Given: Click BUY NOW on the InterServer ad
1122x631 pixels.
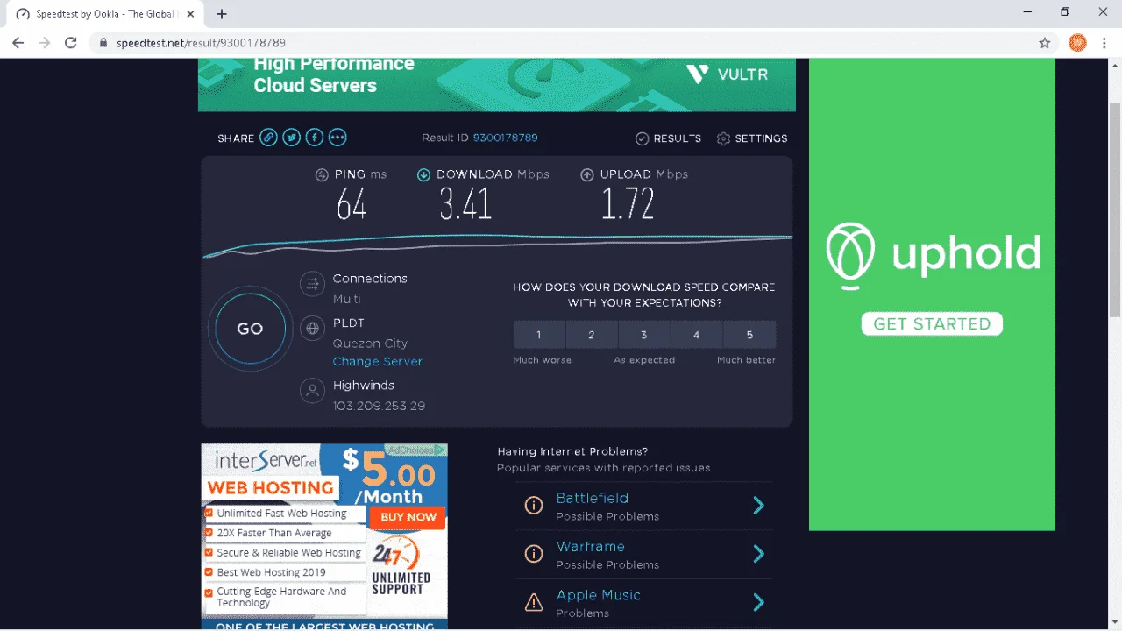Looking at the screenshot, I should [408, 517].
